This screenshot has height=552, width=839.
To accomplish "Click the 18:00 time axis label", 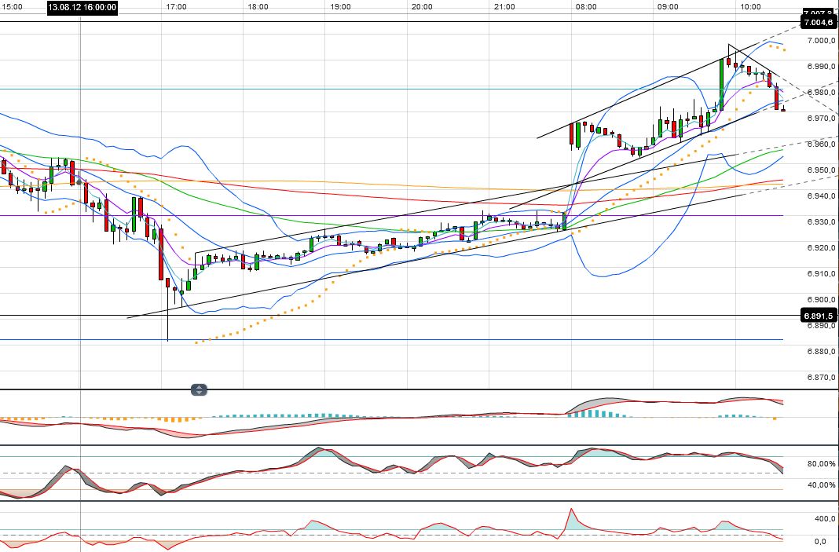I will (x=258, y=7).
